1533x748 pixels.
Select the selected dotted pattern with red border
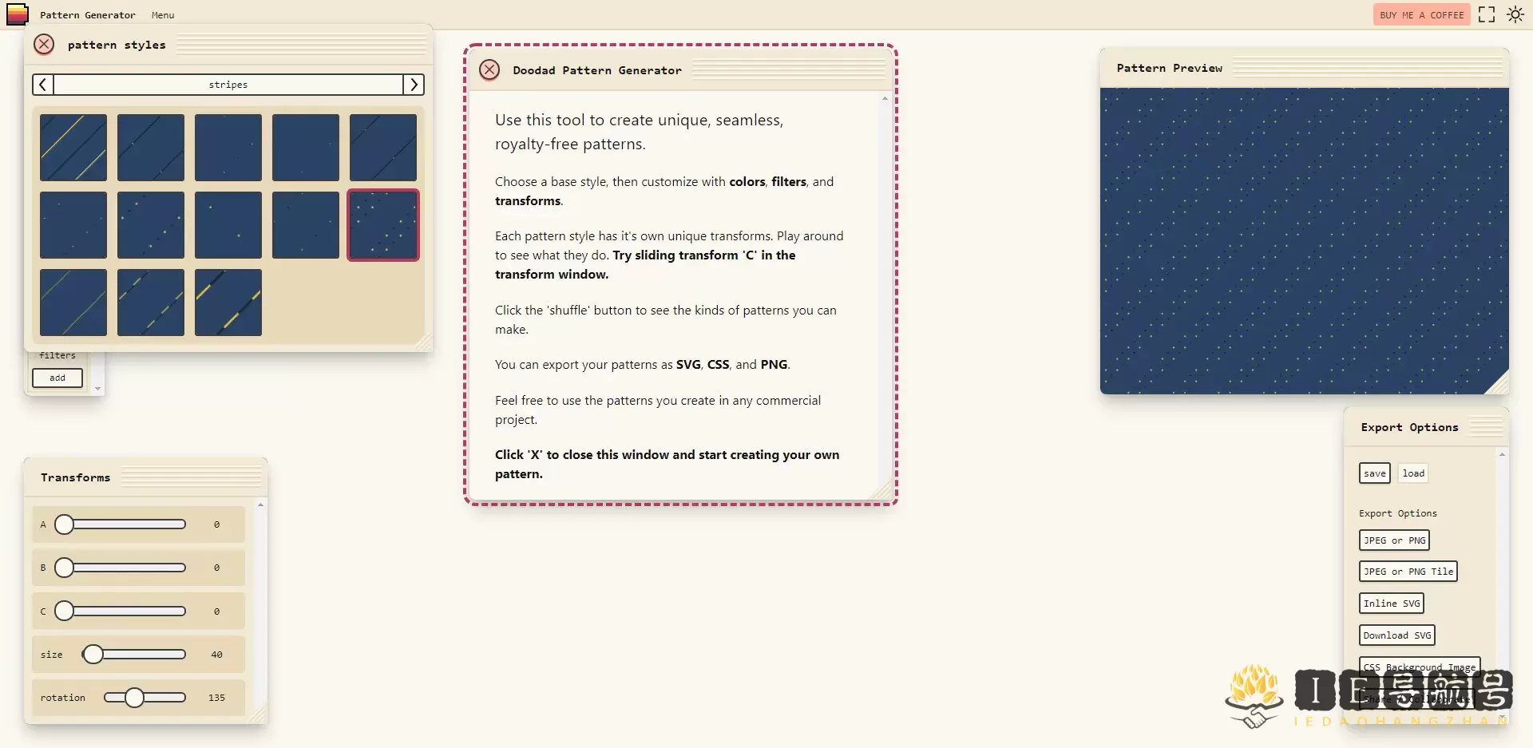pyautogui.click(x=383, y=225)
